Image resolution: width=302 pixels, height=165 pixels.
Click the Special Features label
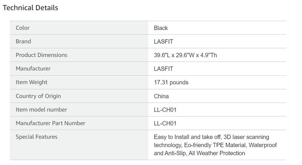[x=37, y=137]
